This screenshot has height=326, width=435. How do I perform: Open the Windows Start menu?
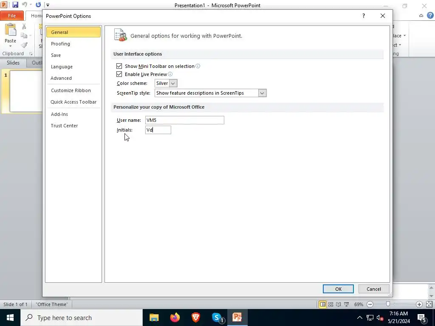point(10,318)
